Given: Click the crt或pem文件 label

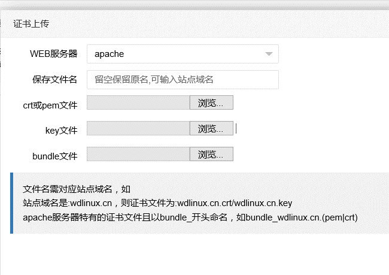Looking at the screenshot, I should tap(50, 105).
